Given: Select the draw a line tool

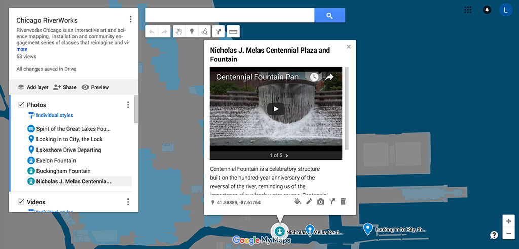Looking at the screenshot, I should (x=204, y=32).
